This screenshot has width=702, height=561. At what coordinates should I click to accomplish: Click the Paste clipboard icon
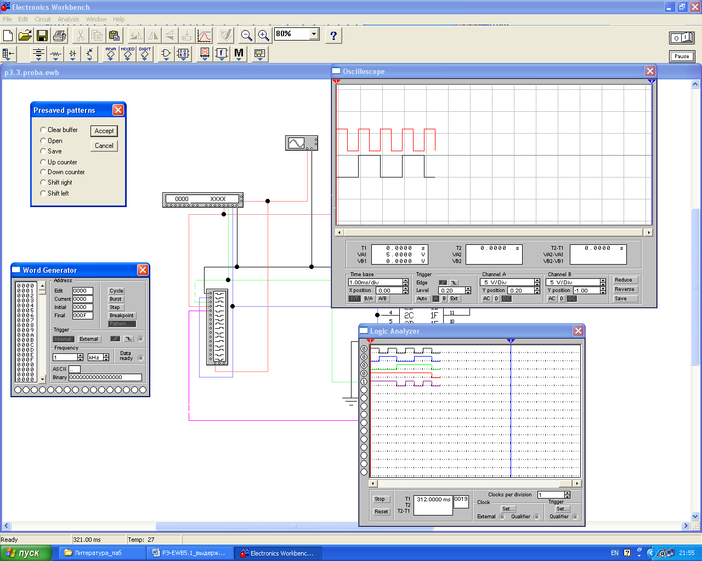point(114,36)
